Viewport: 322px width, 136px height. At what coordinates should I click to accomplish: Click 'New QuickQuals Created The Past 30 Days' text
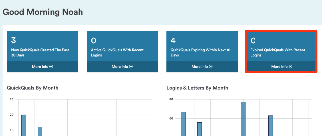pos(40,52)
